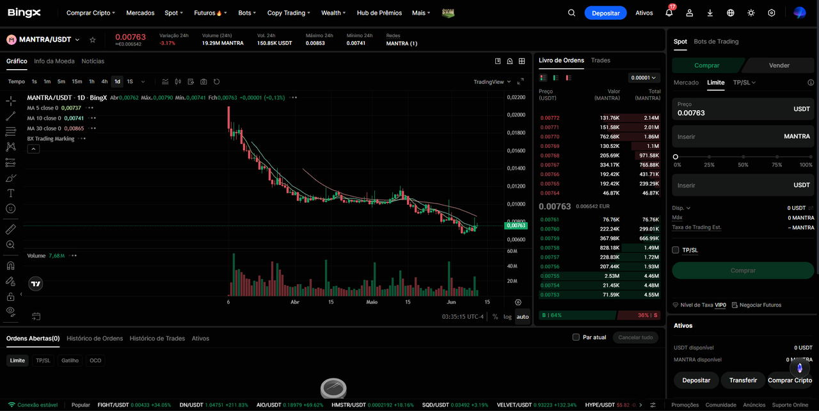Change the candlestick chart type
The height and width of the screenshot is (411, 819).
pyautogui.click(x=178, y=82)
